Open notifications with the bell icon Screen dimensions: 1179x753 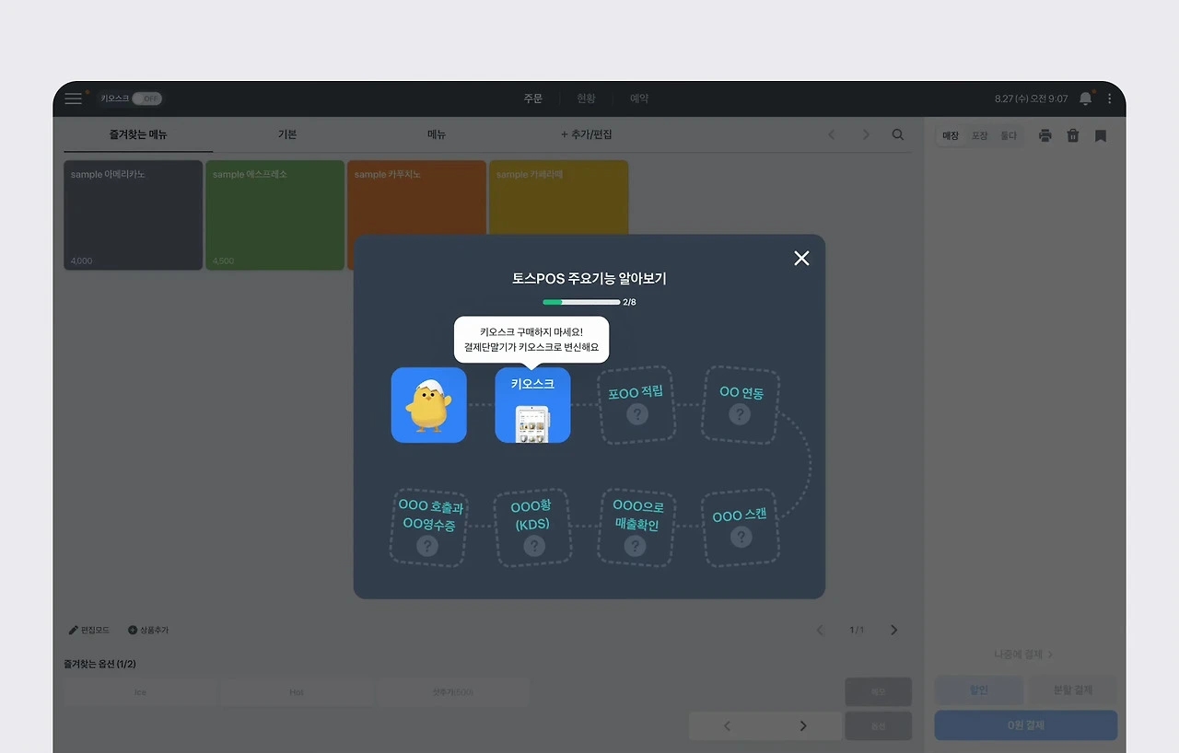[x=1086, y=98]
